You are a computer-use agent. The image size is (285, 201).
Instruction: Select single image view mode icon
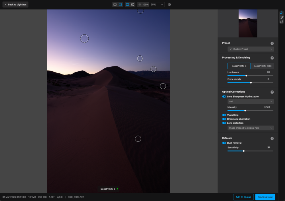(127, 5)
